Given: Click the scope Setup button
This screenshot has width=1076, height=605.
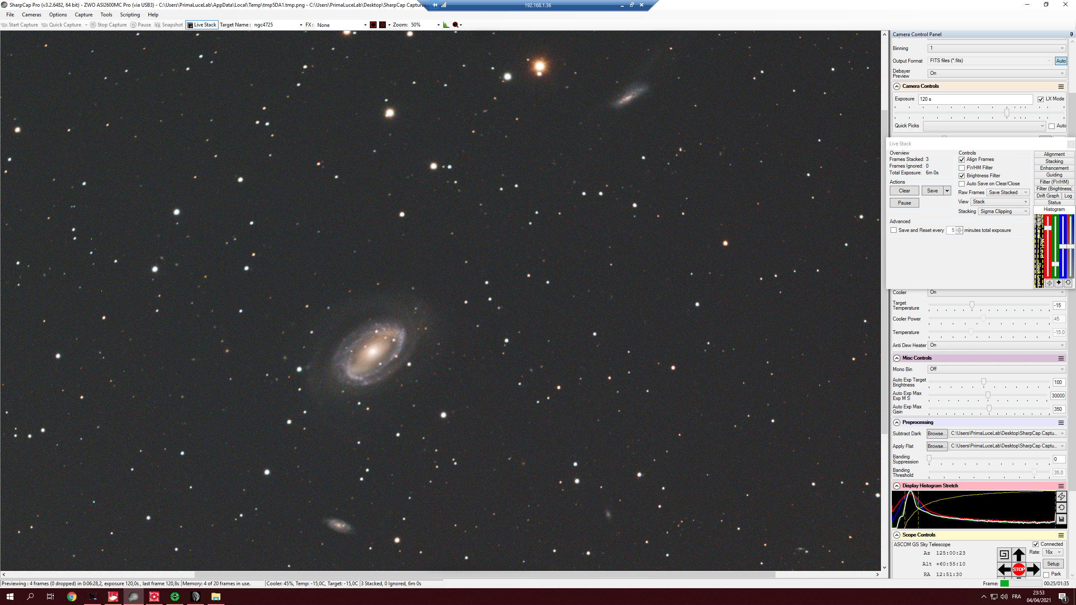Looking at the screenshot, I should click(1053, 564).
